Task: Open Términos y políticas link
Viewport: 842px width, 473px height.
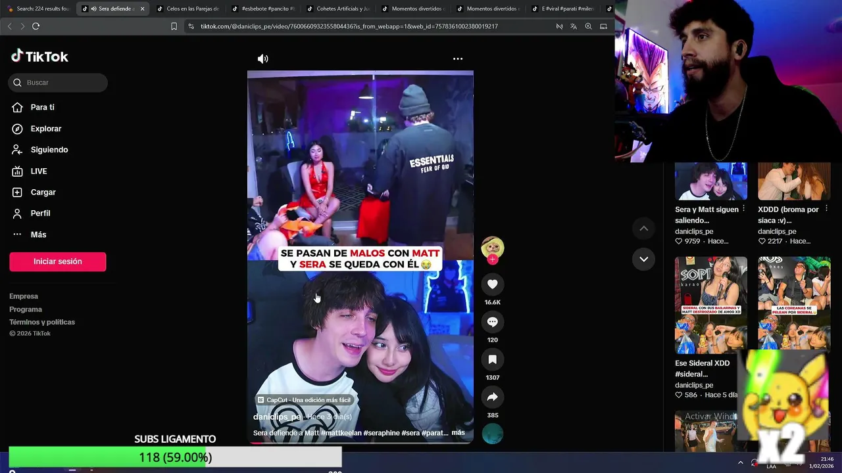Action: (x=42, y=322)
